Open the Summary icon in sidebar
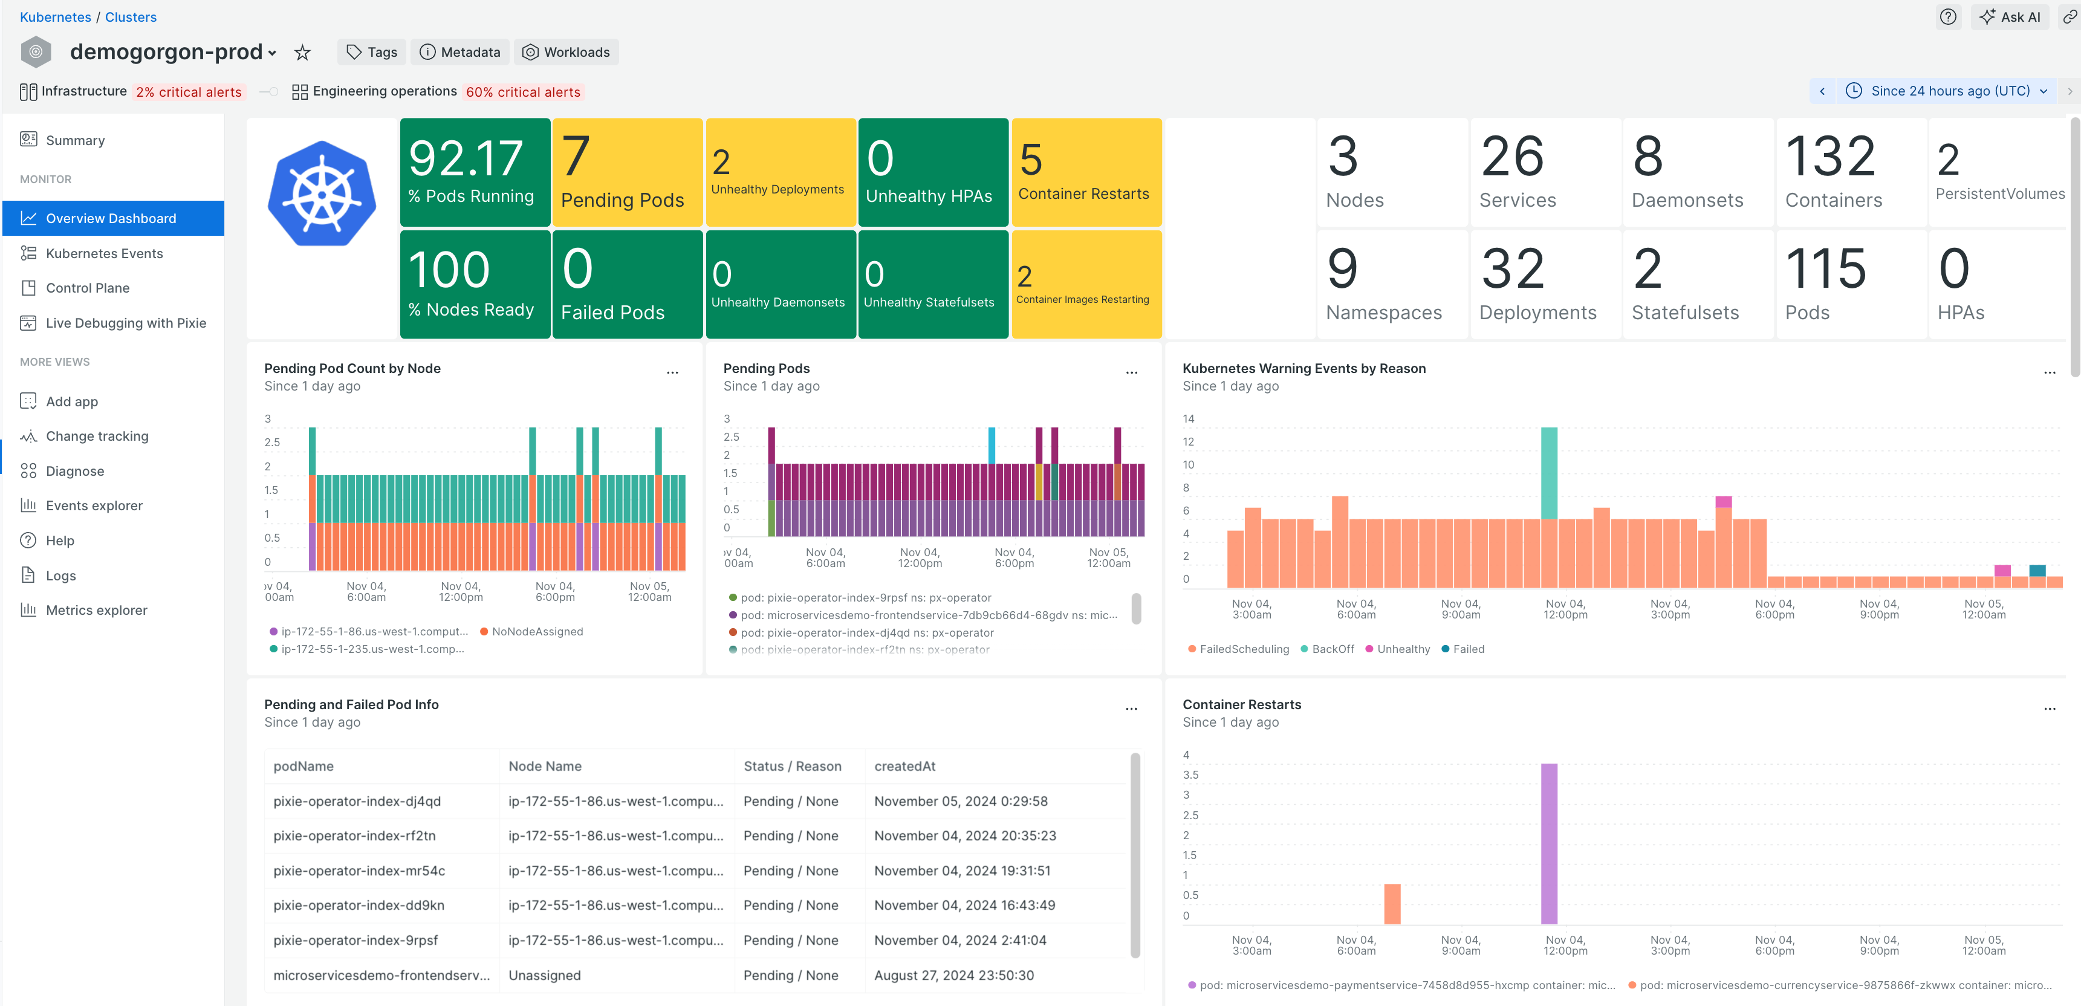 [x=28, y=139]
